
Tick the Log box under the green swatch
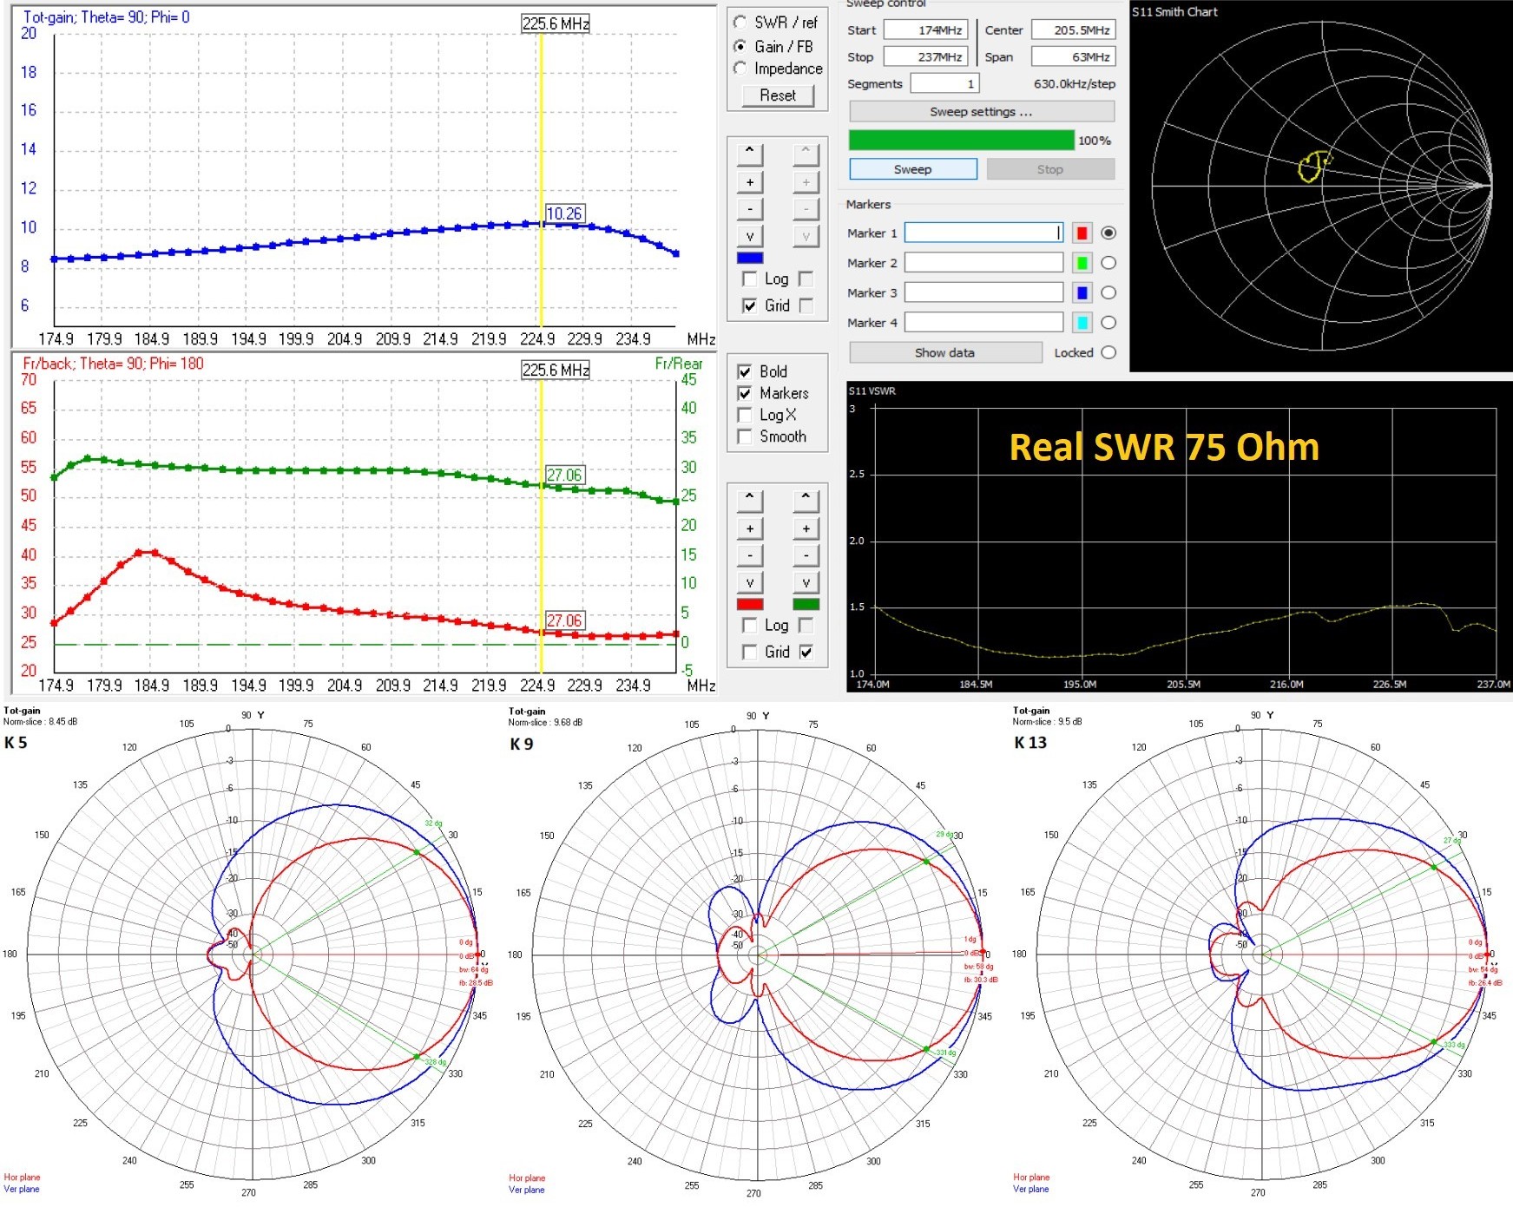(x=806, y=625)
